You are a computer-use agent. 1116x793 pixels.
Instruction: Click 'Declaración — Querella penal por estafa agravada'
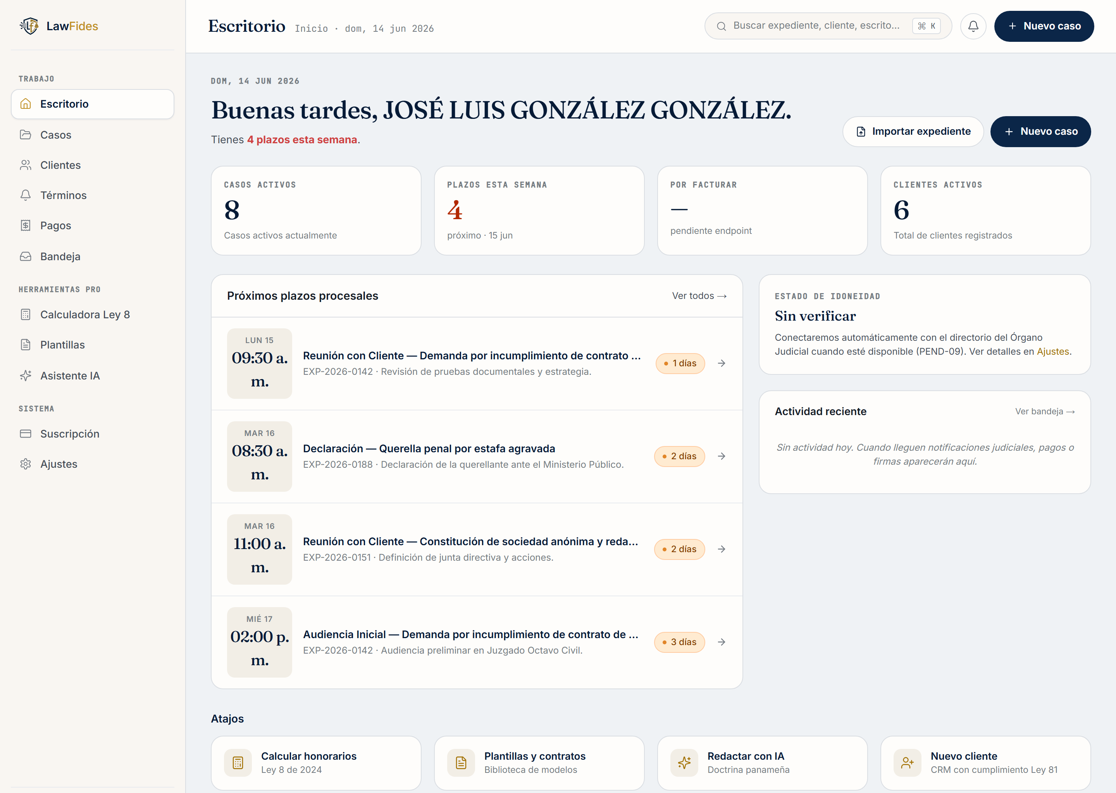tap(429, 449)
